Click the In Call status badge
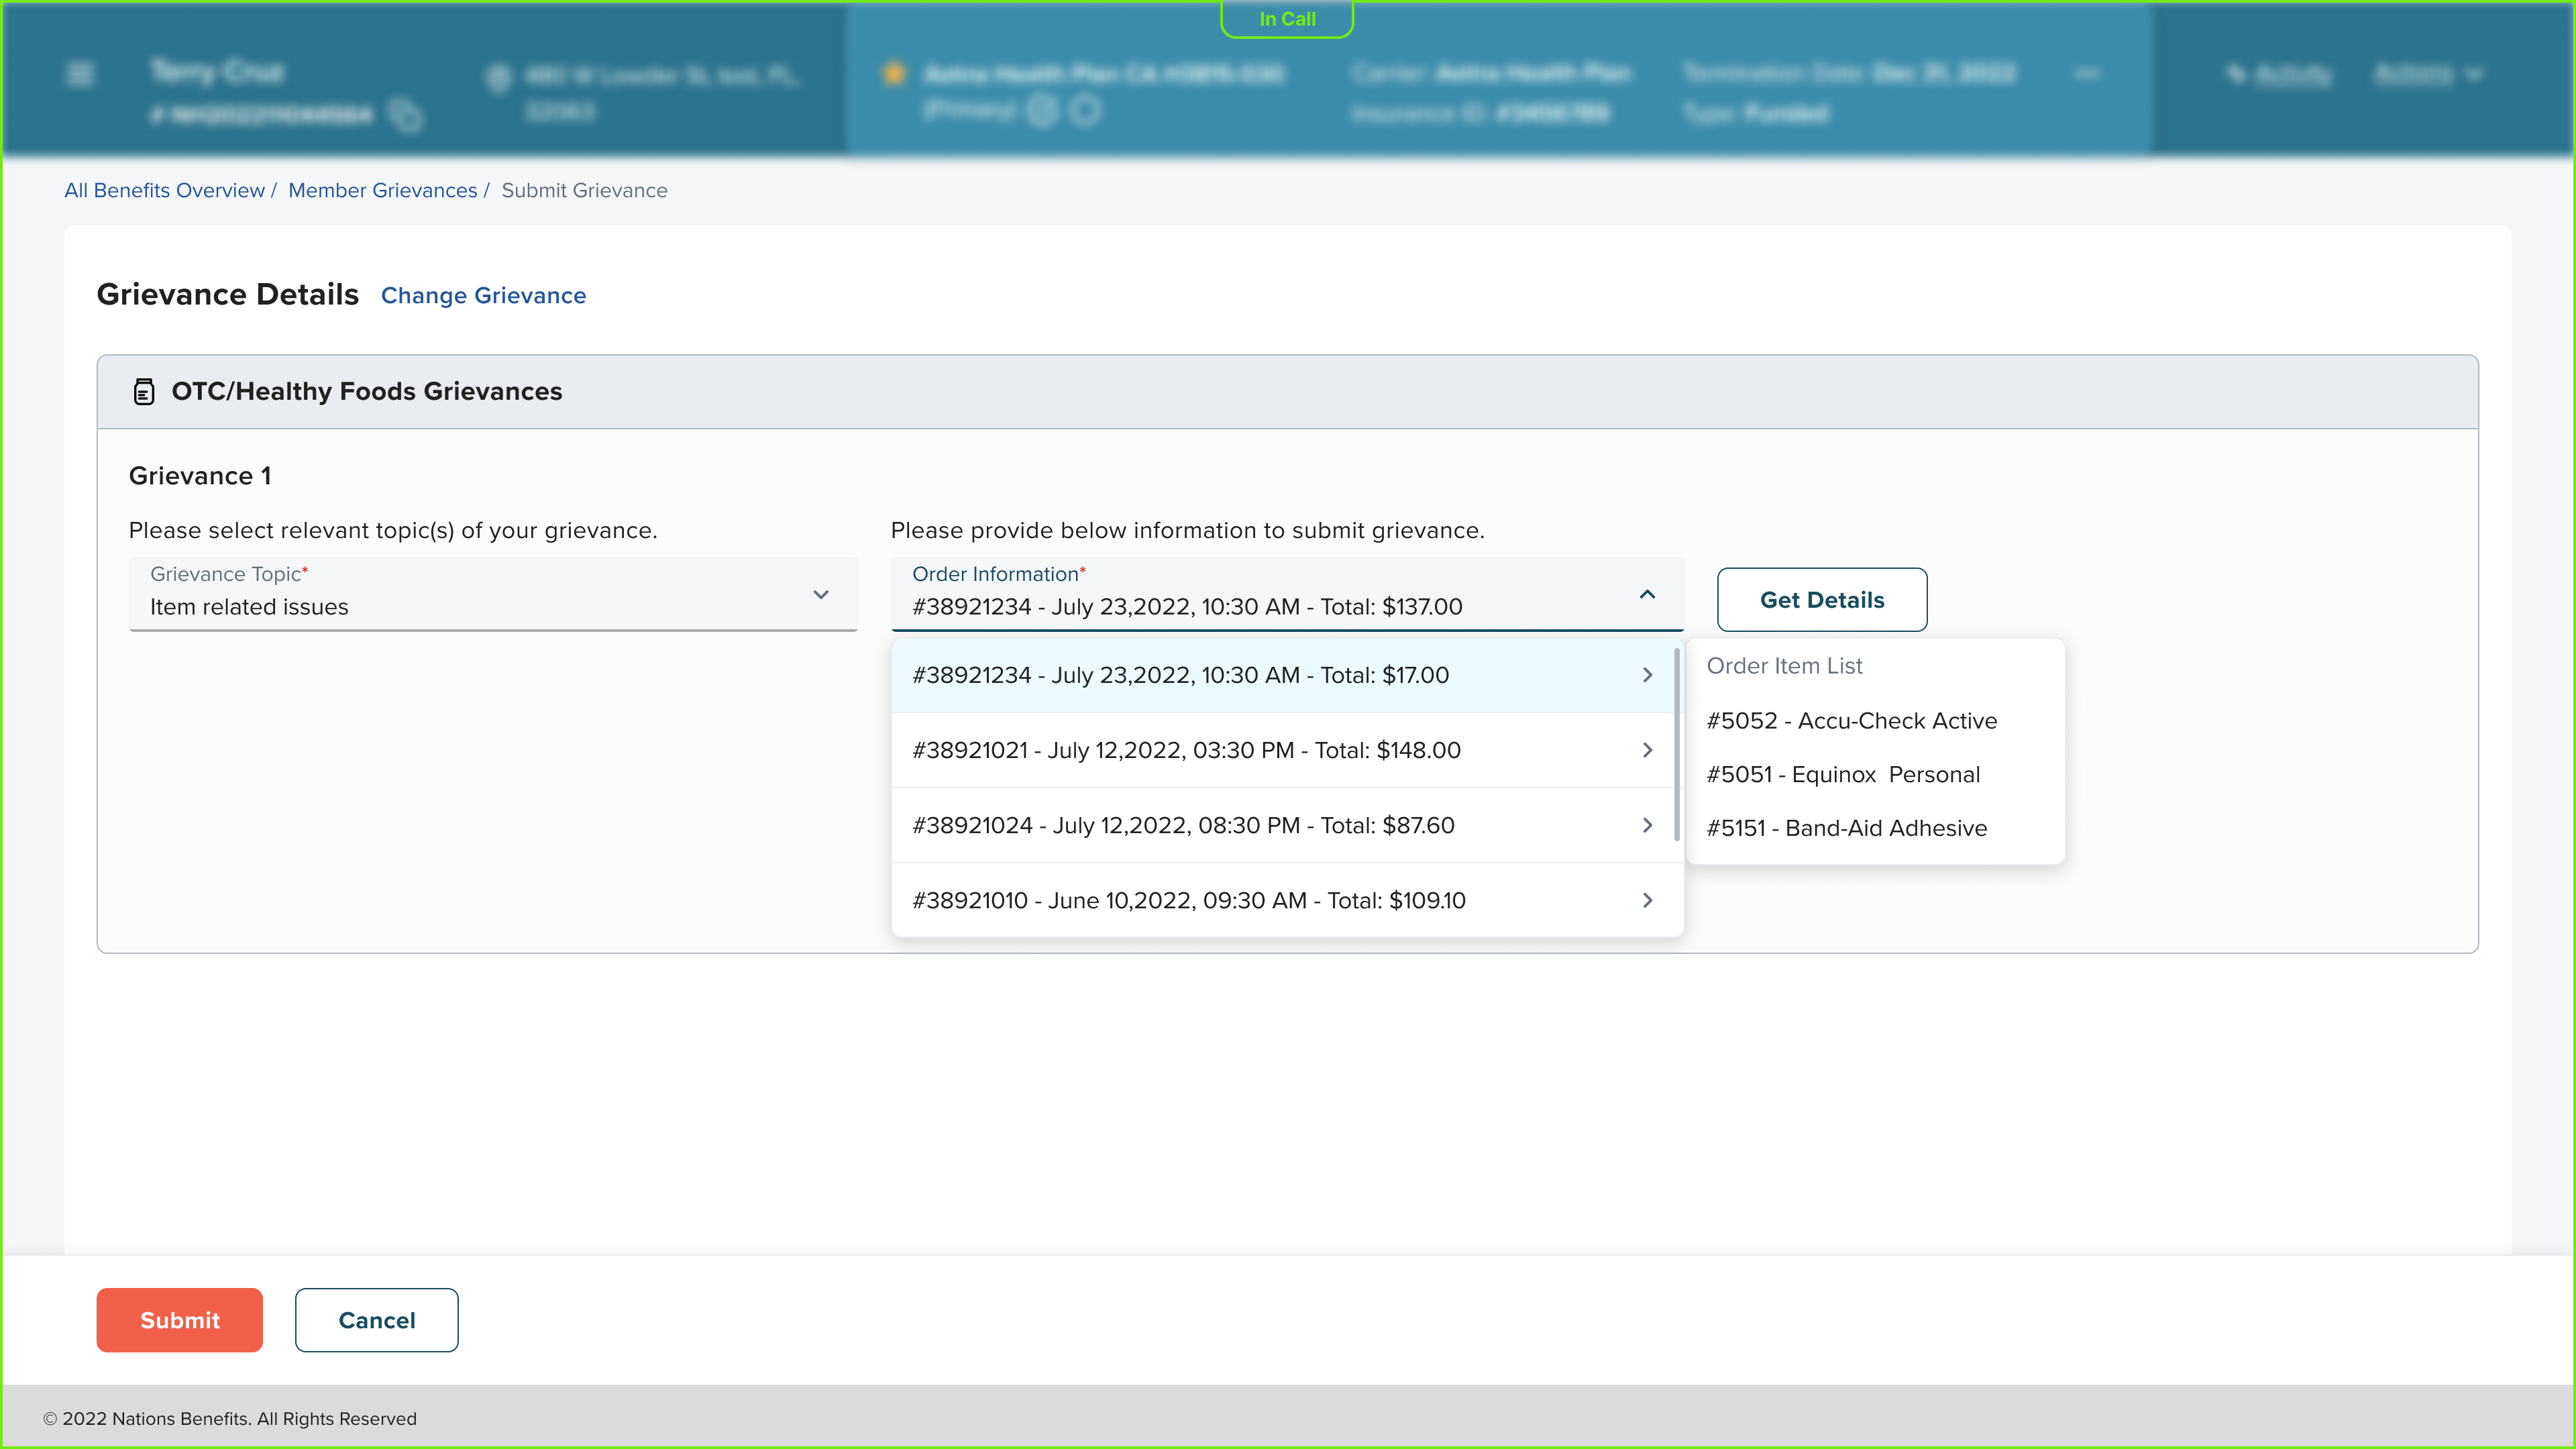 (1287, 19)
